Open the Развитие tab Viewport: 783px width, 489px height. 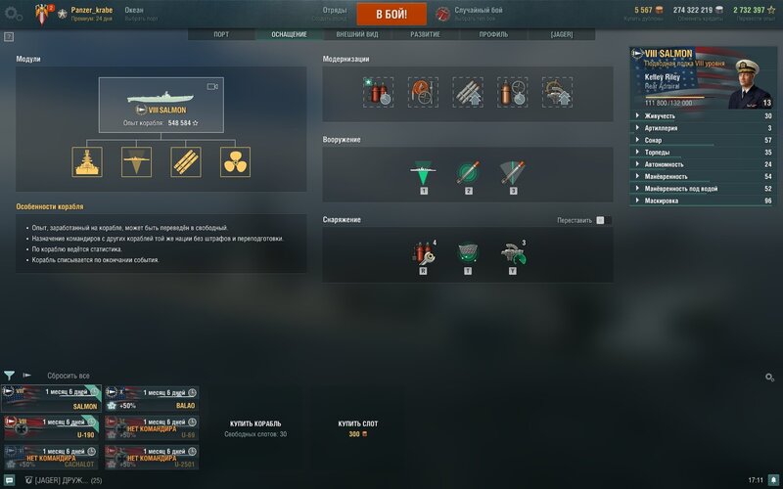[x=426, y=34]
